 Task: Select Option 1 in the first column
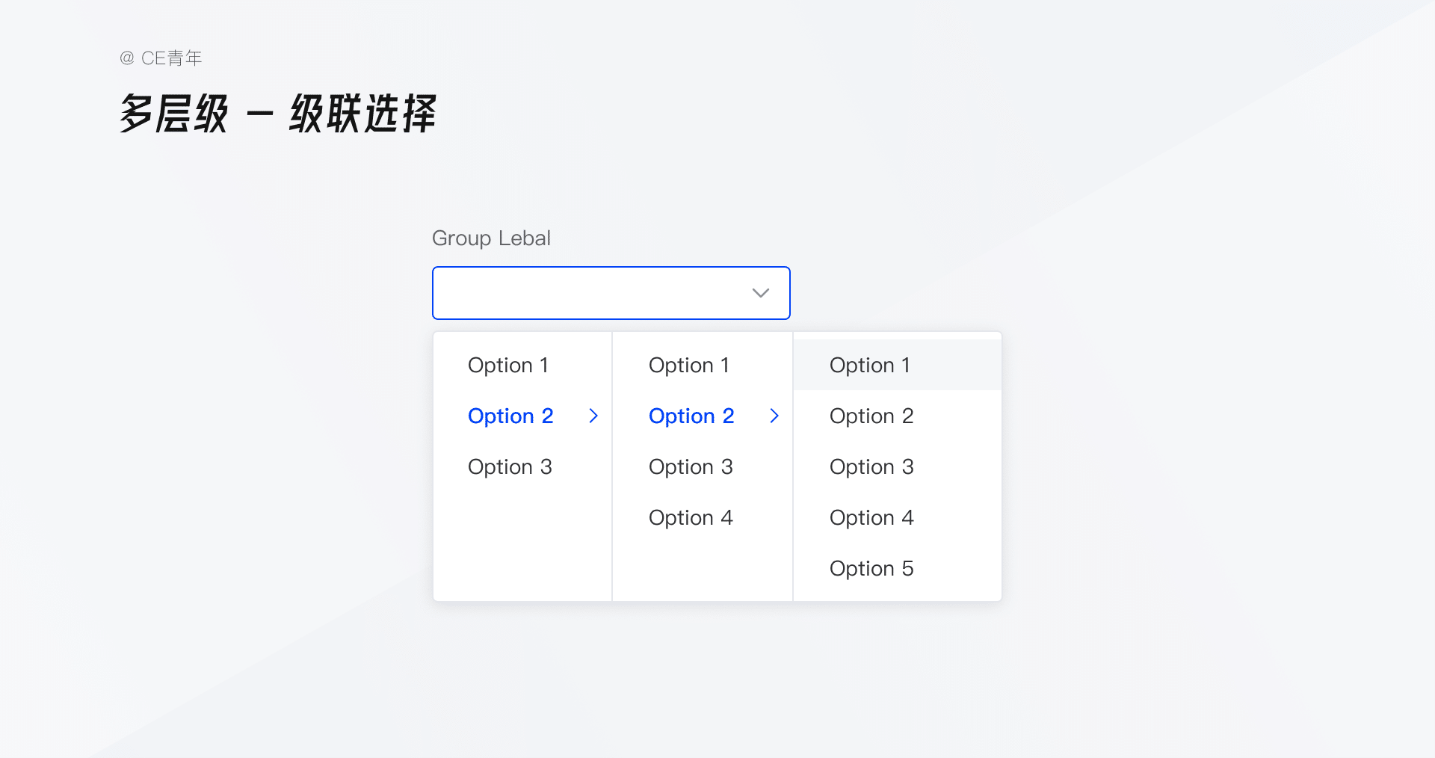508,365
